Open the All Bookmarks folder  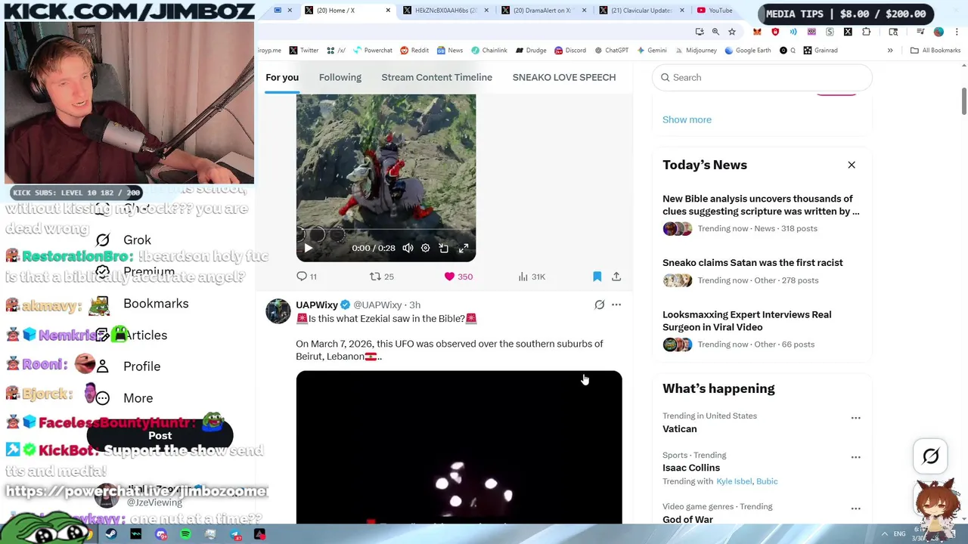tap(935, 51)
